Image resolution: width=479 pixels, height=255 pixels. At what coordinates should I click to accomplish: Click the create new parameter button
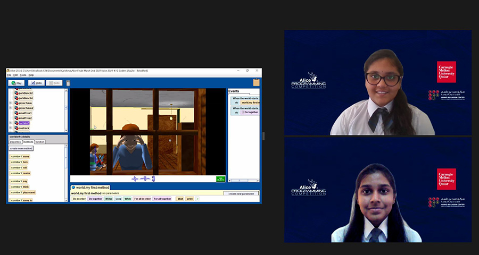[x=241, y=194]
